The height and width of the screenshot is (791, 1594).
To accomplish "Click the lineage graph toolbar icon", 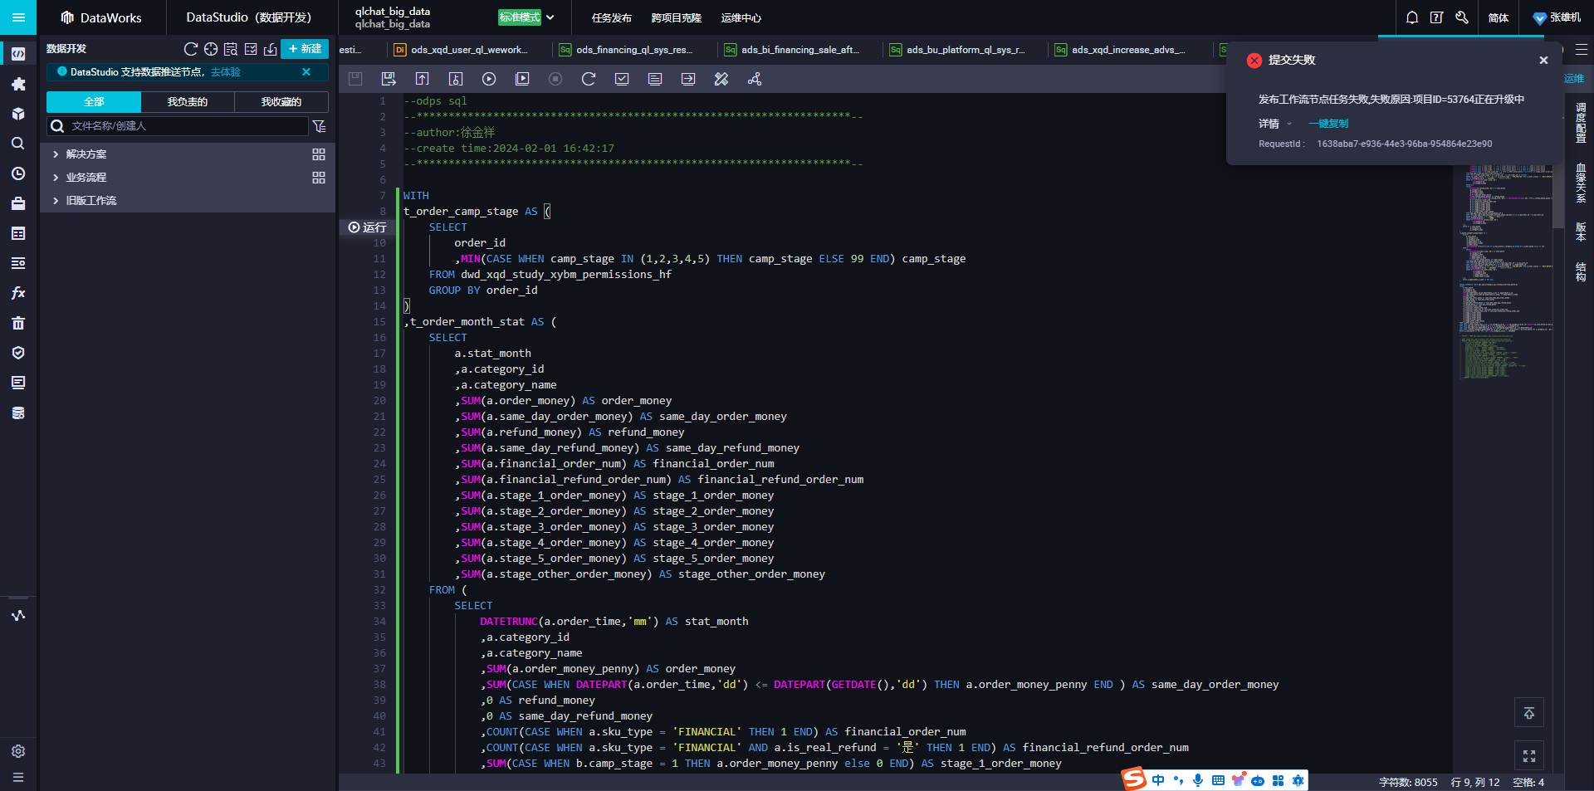I will (755, 79).
